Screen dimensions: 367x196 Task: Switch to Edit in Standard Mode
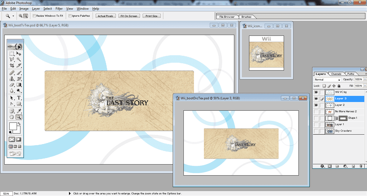(12, 139)
